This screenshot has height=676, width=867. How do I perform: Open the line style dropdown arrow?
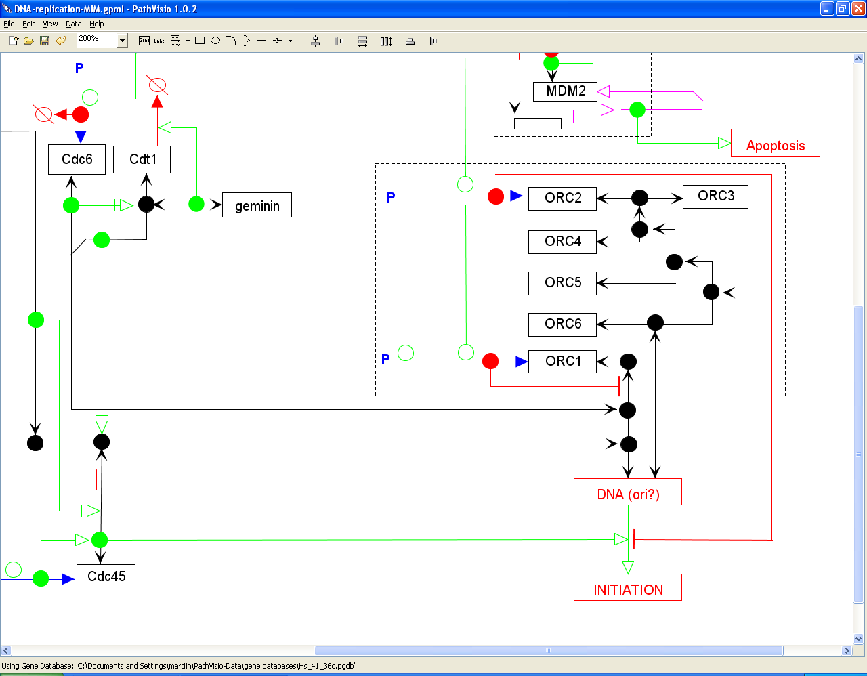click(x=188, y=41)
